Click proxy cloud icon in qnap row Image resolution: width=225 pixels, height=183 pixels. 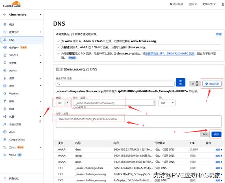click(158, 155)
